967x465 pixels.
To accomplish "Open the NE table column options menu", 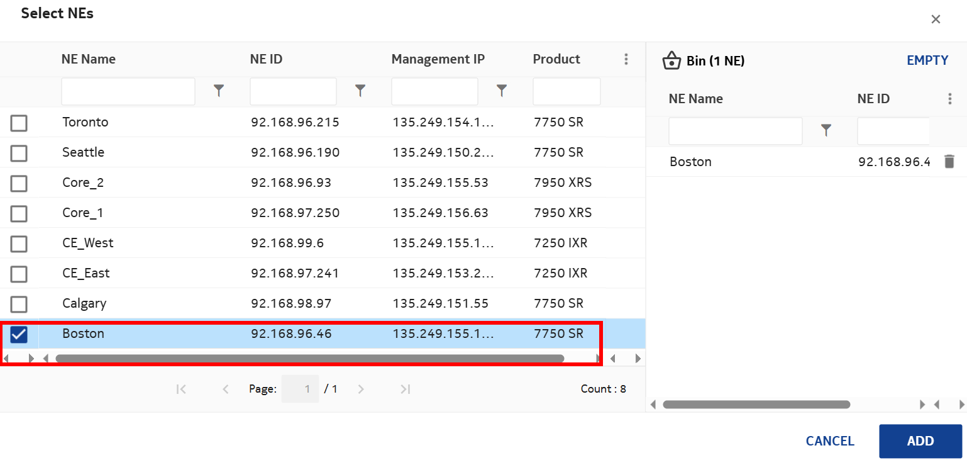I will tap(626, 59).
